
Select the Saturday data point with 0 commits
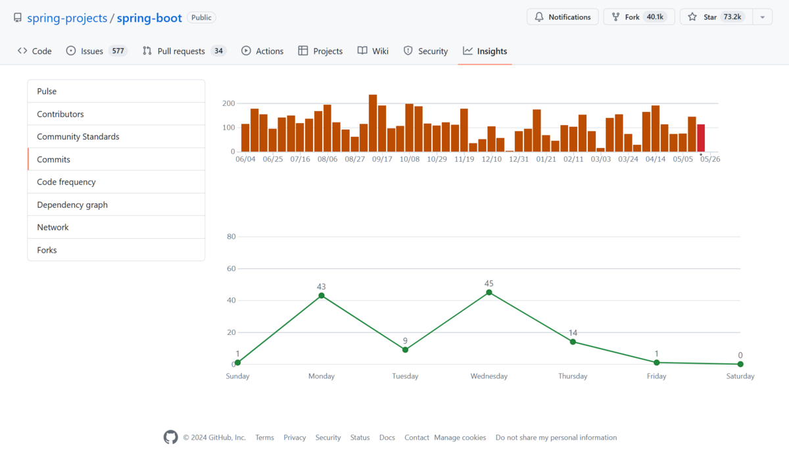[740, 364]
